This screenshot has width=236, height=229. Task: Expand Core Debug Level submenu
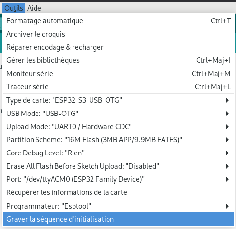point(118,153)
